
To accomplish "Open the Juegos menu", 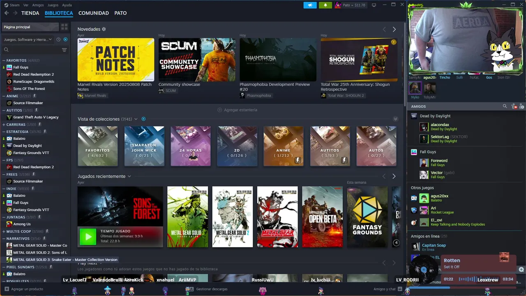I will [x=53, y=5].
